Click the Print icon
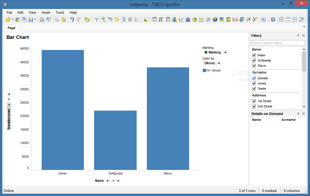The width and height of the screenshot is (310, 196). [42, 19]
